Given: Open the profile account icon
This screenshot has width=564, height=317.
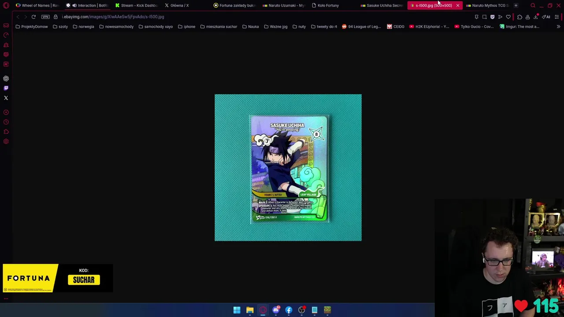Looking at the screenshot, I should [527, 17].
